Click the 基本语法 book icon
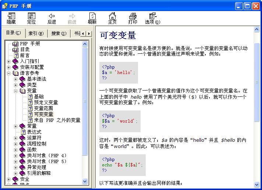 22,79
